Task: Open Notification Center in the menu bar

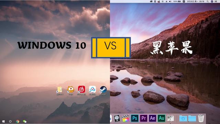Action: point(216,1)
